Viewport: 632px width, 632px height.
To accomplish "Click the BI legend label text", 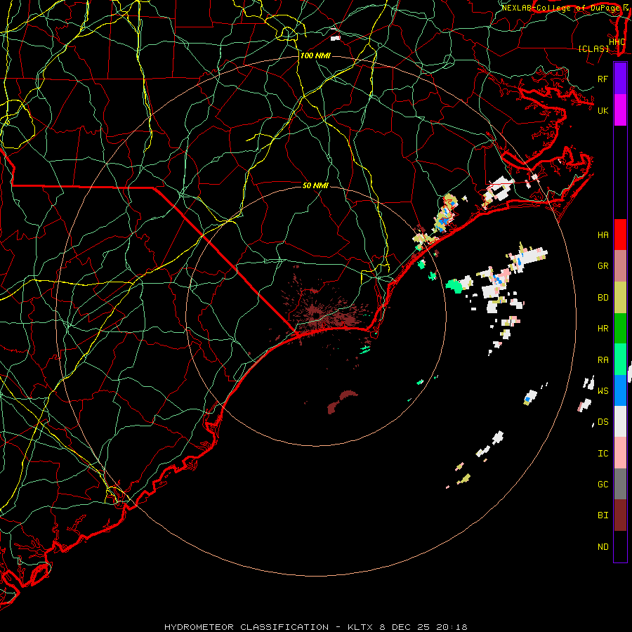I will coord(603,515).
